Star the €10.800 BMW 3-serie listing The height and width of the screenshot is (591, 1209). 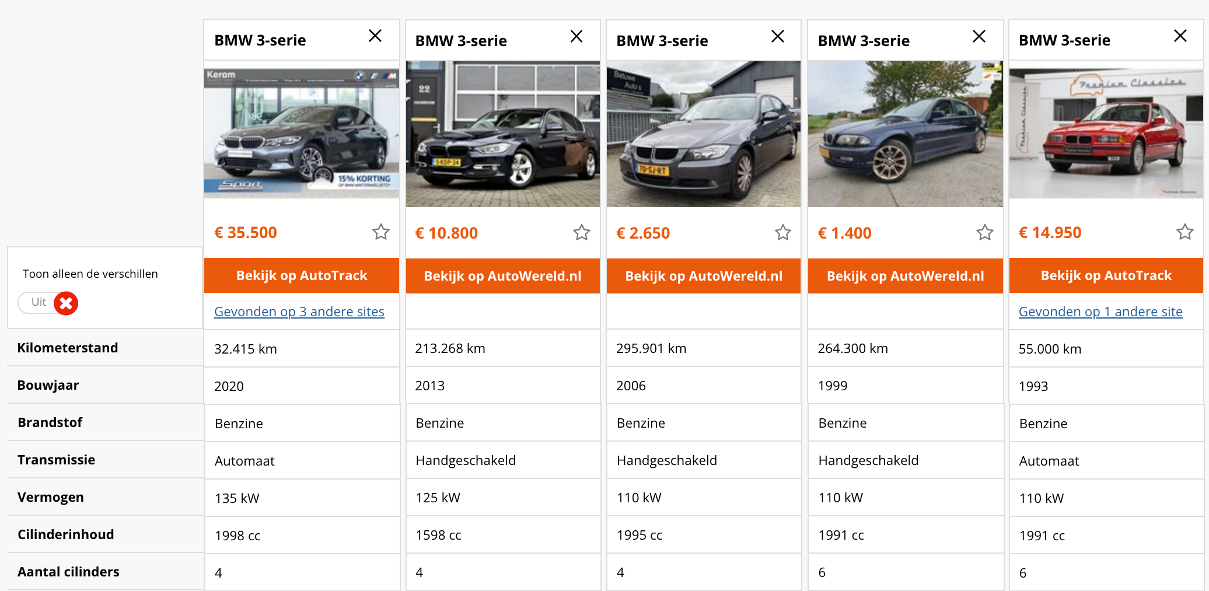click(x=582, y=233)
